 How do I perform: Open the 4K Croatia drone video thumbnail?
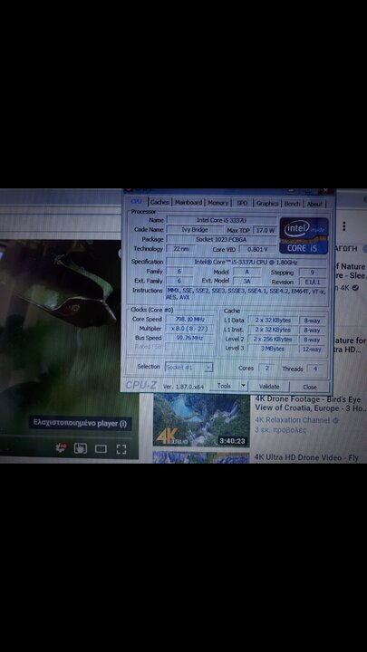[x=201, y=419]
